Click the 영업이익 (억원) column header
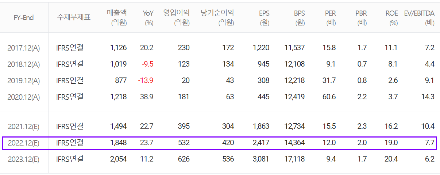The width and height of the screenshot is (440, 175). click(176, 18)
